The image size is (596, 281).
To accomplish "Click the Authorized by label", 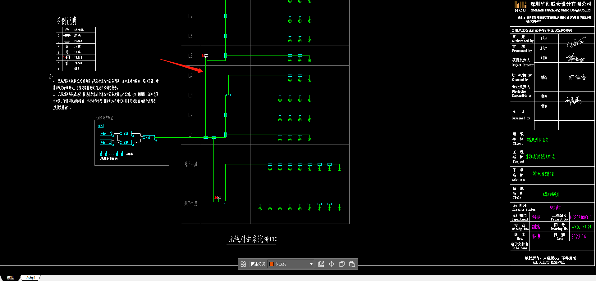I will coord(523,41).
